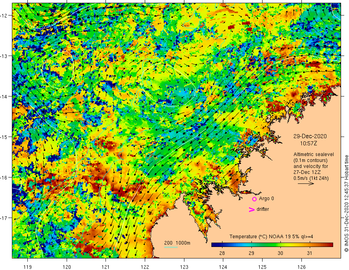Click the '28' color bar tick label
This screenshot has height=270, width=349.
222,253
